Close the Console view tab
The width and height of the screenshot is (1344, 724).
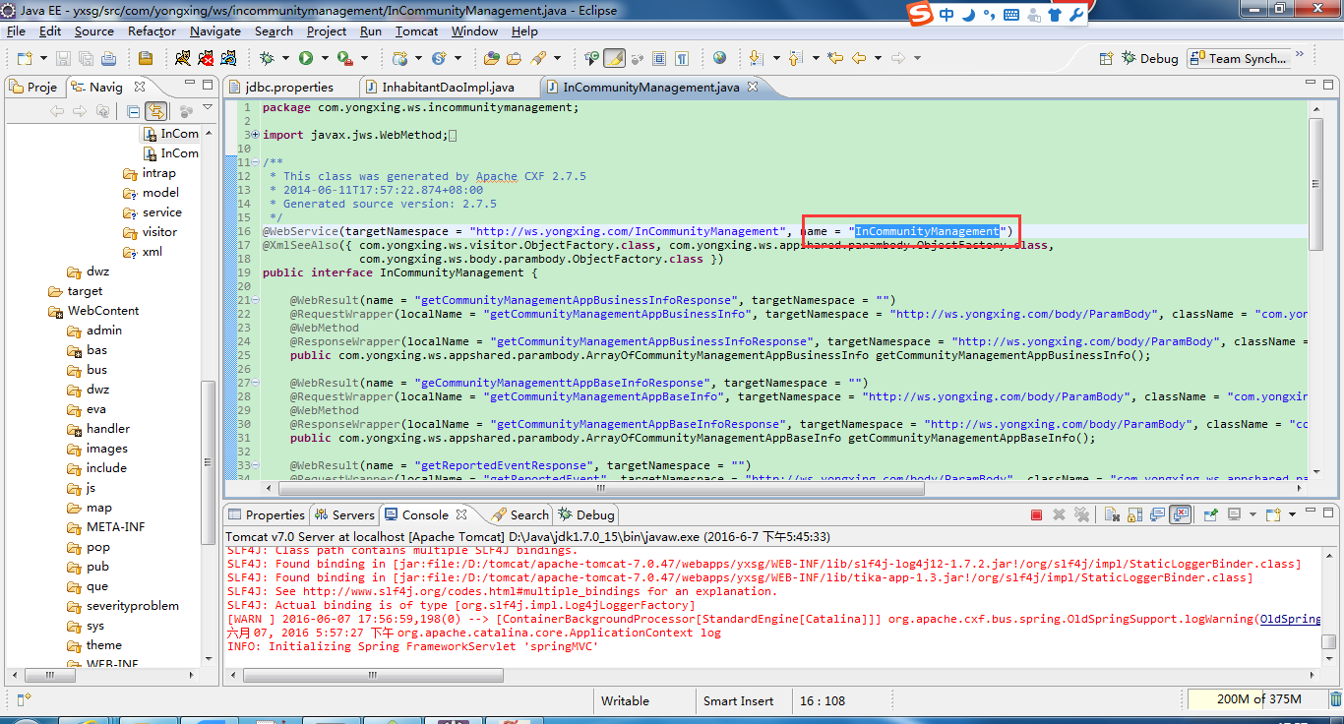click(461, 514)
